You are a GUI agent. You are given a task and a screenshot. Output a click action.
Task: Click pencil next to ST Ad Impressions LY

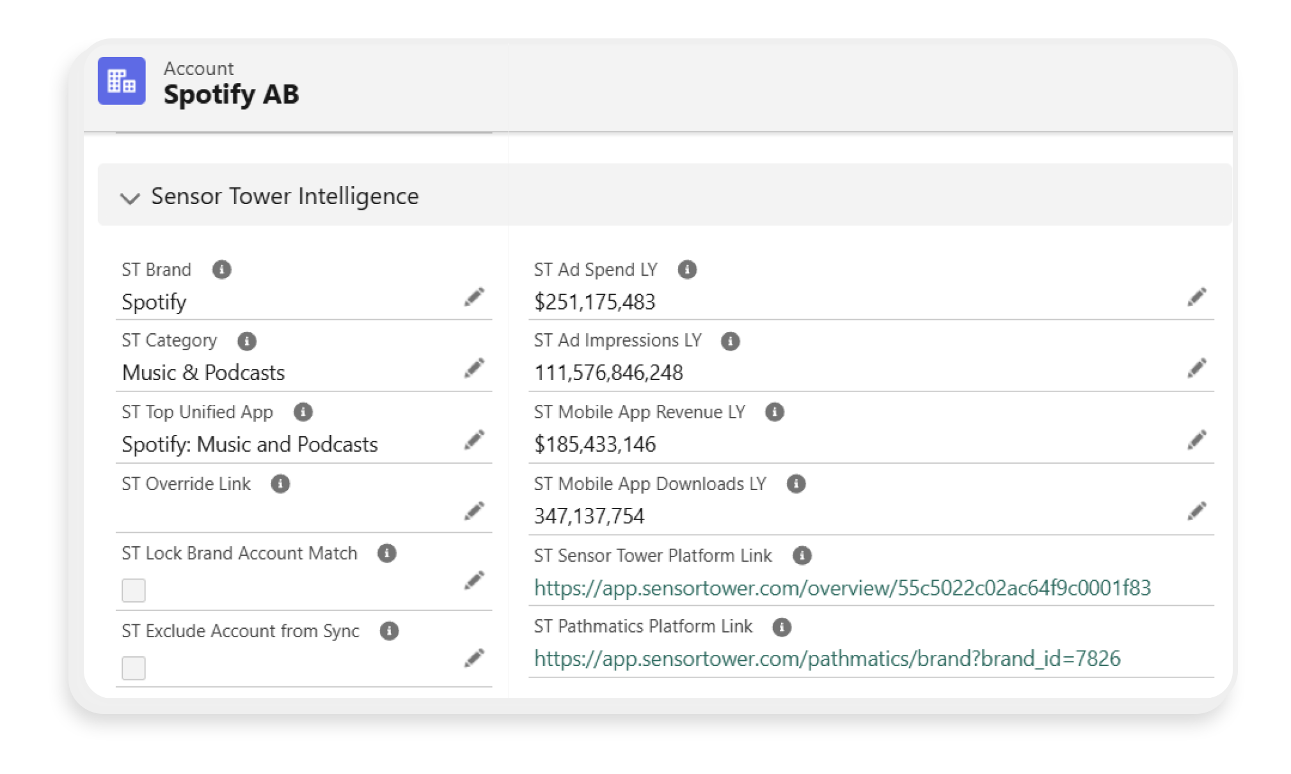[1196, 368]
